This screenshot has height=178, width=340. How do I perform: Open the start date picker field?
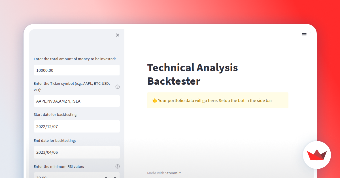(x=76, y=126)
